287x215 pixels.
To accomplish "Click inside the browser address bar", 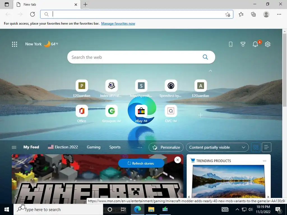I will 137,14.
